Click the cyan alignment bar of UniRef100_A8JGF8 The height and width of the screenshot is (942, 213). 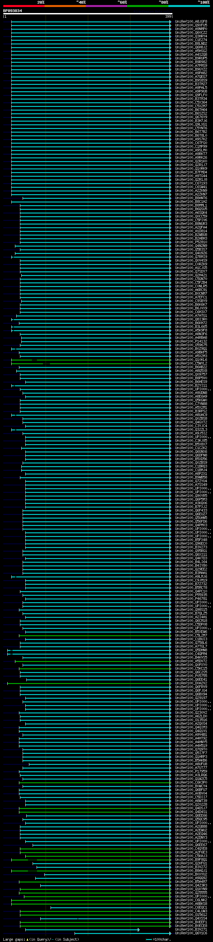click(x=91, y=22)
